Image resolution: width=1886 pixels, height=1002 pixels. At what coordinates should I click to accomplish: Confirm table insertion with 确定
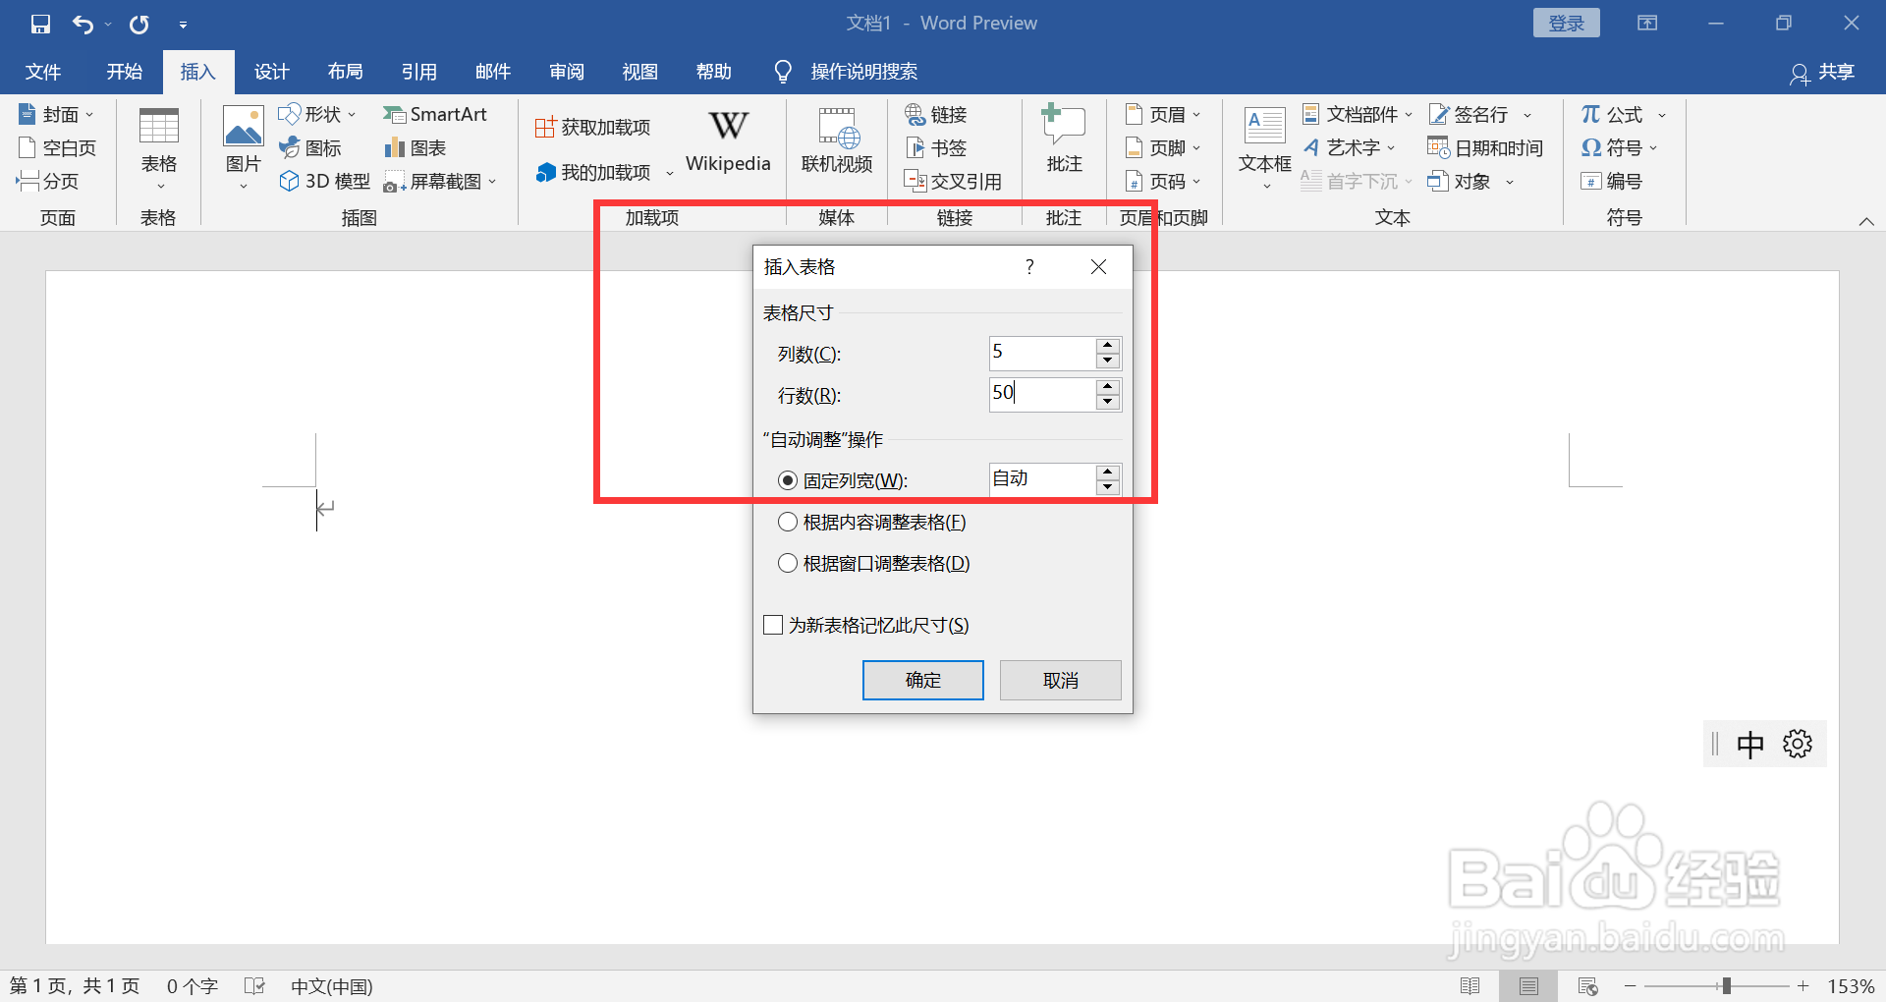coord(922,680)
